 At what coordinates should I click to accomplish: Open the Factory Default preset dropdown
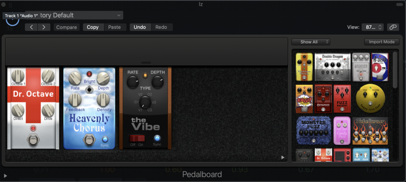(x=74, y=15)
